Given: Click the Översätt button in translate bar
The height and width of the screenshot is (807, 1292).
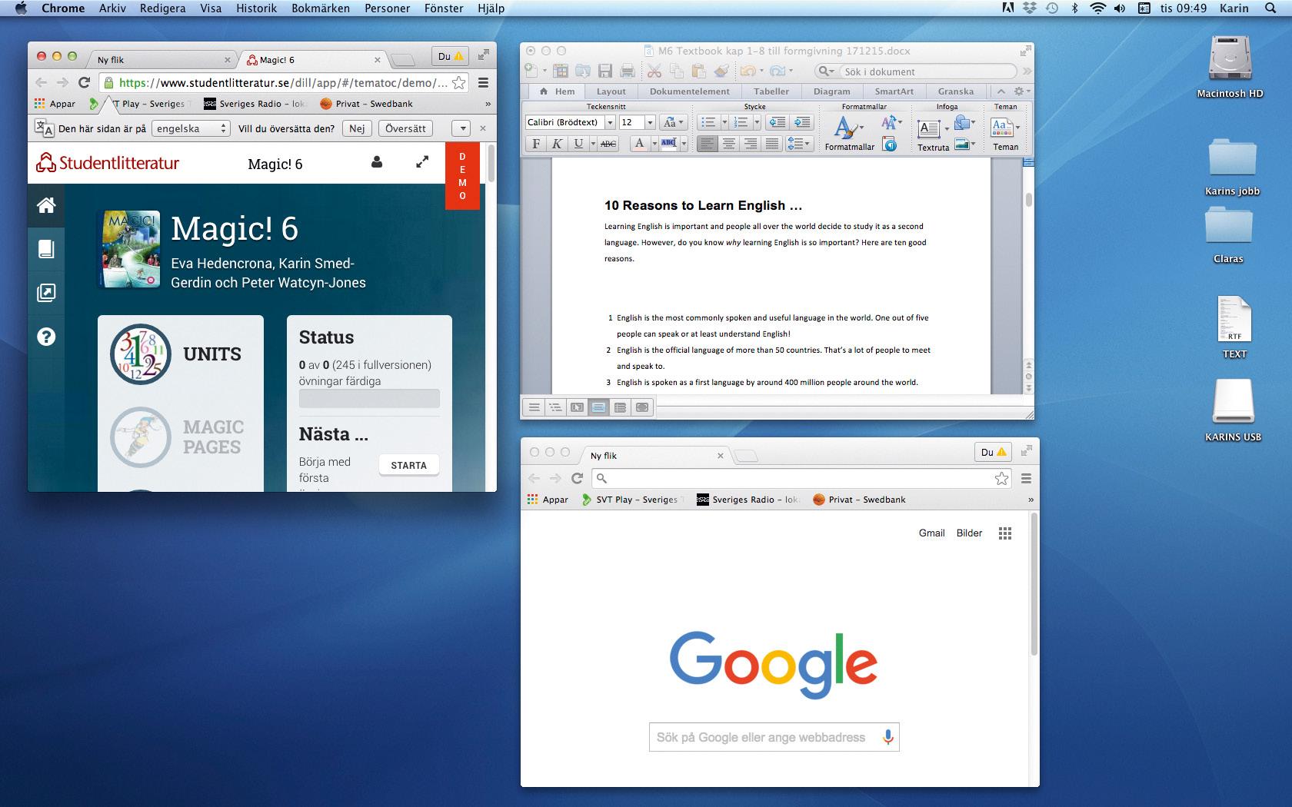Looking at the screenshot, I should pos(405,128).
